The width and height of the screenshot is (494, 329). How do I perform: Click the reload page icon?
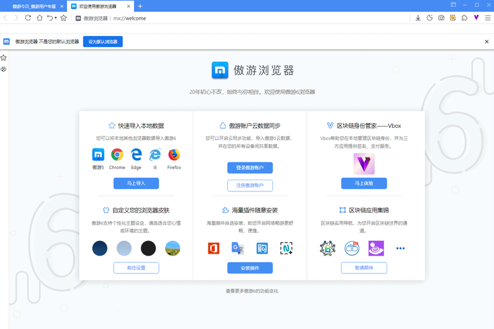pos(28,18)
